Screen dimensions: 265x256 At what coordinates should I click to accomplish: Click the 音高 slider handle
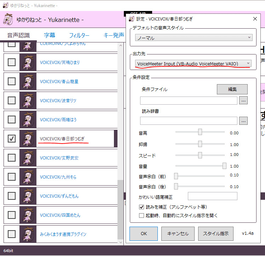click(x=200, y=132)
